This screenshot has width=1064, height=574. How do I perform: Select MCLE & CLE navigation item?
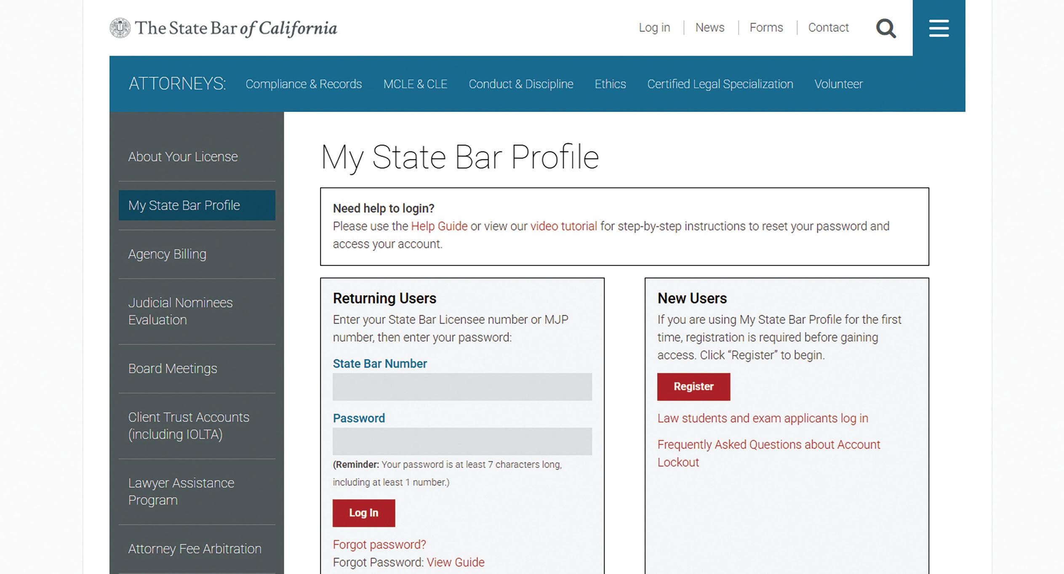tap(415, 84)
